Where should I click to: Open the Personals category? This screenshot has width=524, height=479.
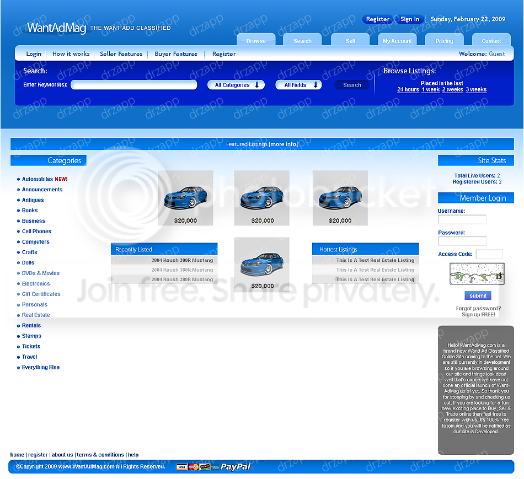[34, 305]
